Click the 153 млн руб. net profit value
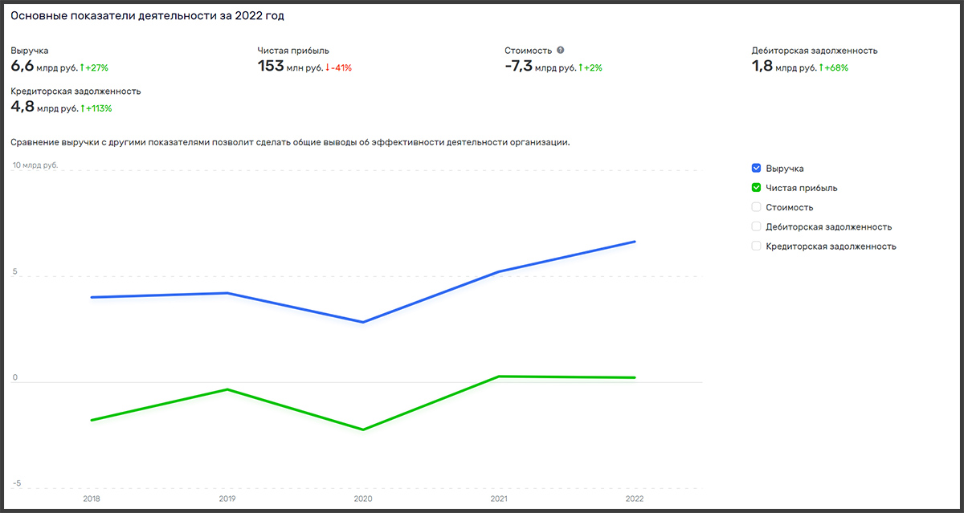This screenshot has height=513, width=964. [289, 67]
